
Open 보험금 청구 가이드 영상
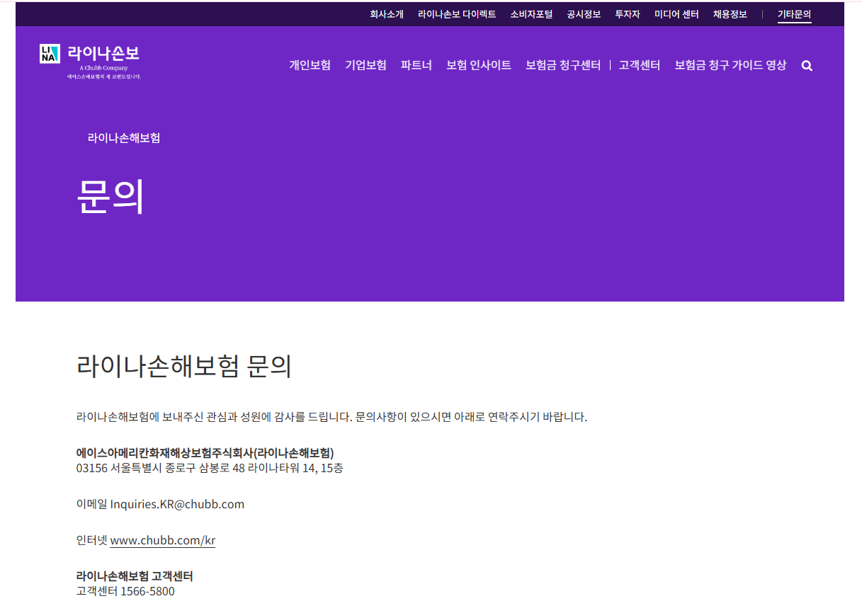[x=730, y=65]
